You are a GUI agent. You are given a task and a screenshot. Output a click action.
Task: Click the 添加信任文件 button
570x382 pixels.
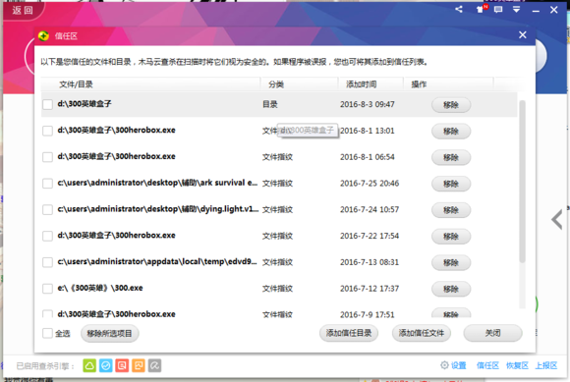pyautogui.click(x=422, y=333)
